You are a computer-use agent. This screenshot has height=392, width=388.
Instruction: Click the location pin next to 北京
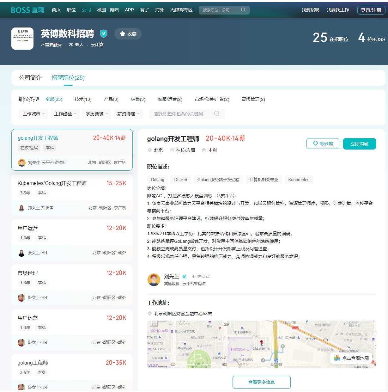click(x=150, y=150)
